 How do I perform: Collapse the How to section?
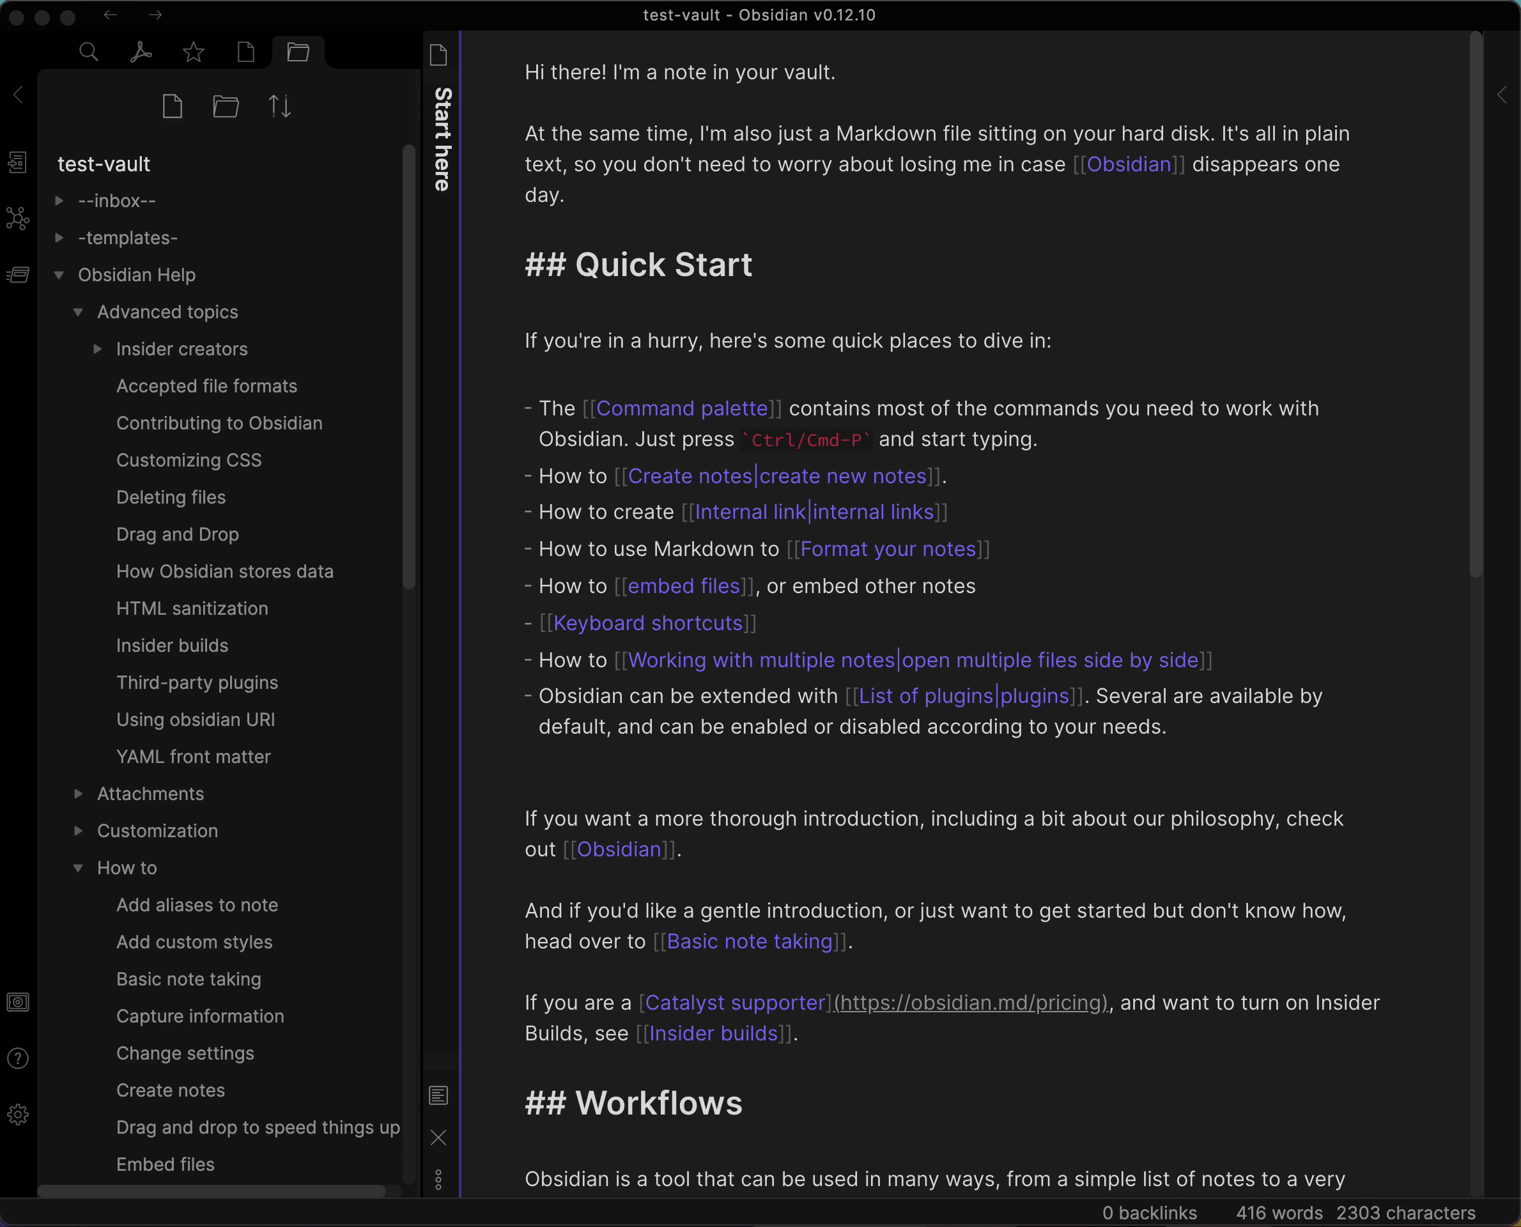pos(79,867)
